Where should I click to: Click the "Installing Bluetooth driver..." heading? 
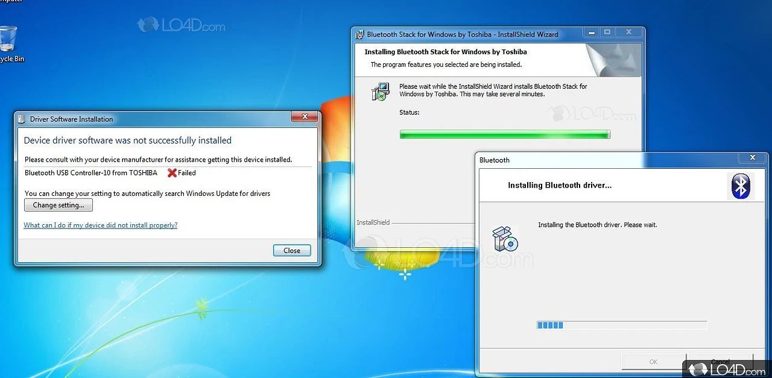(x=560, y=186)
